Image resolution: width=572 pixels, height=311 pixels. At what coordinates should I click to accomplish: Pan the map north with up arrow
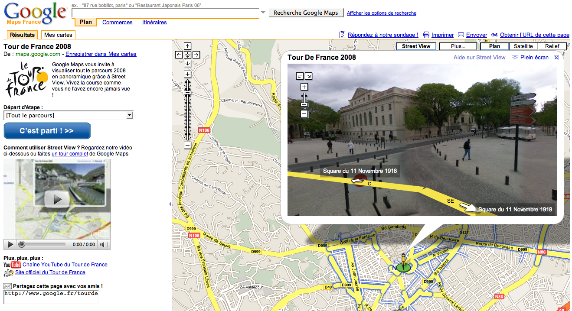click(187, 46)
